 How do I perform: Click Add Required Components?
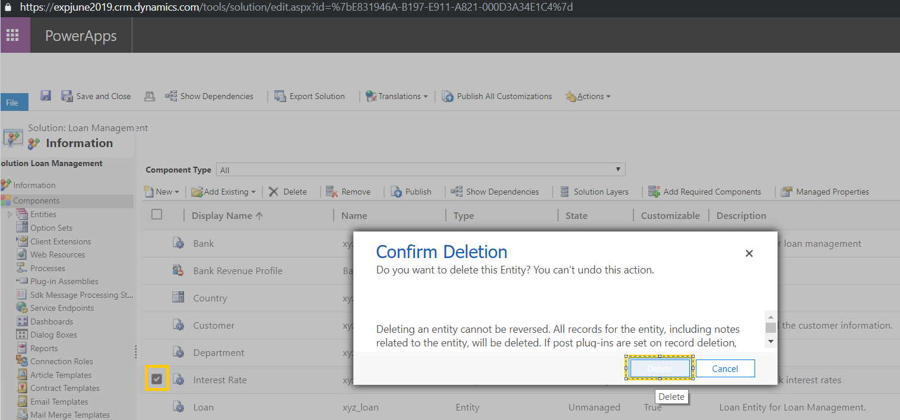coord(705,192)
